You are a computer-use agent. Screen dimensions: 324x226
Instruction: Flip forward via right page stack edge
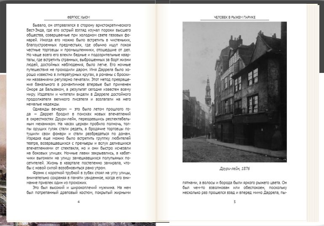point(312,114)
